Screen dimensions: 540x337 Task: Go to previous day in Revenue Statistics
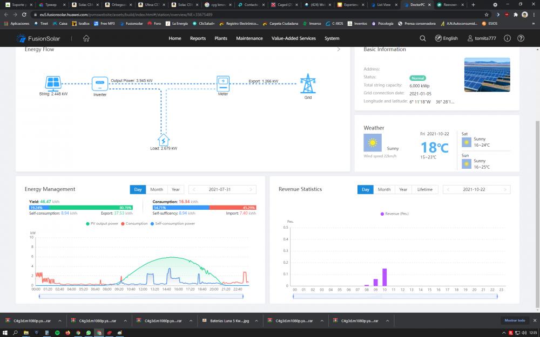click(x=448, y=189)
